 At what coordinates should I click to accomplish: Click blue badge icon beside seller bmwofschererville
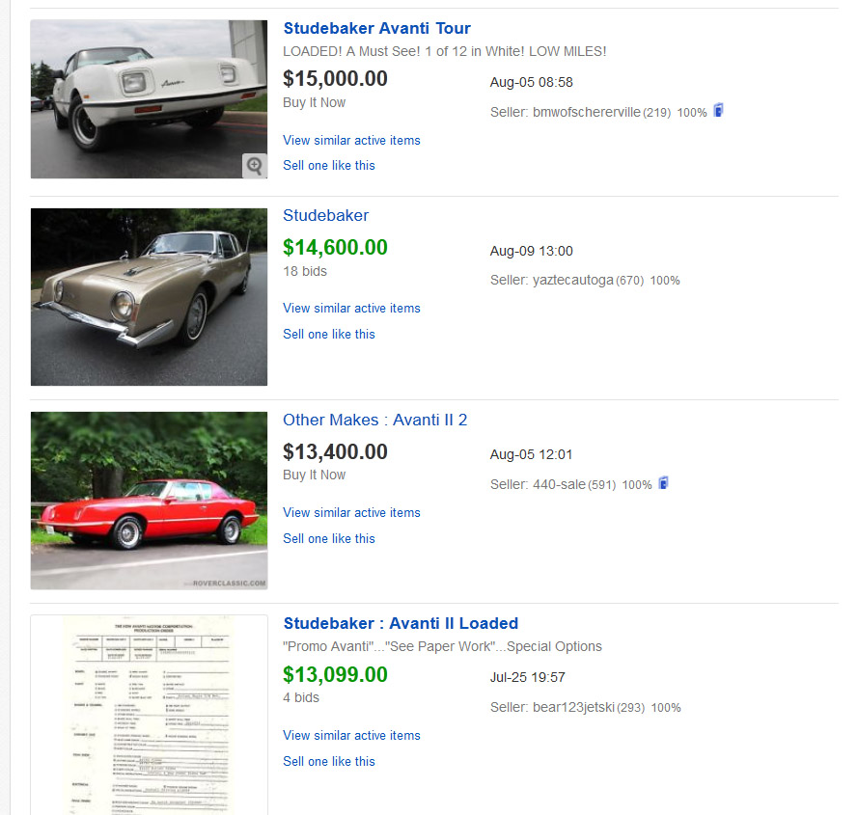(x=718, y=111)
